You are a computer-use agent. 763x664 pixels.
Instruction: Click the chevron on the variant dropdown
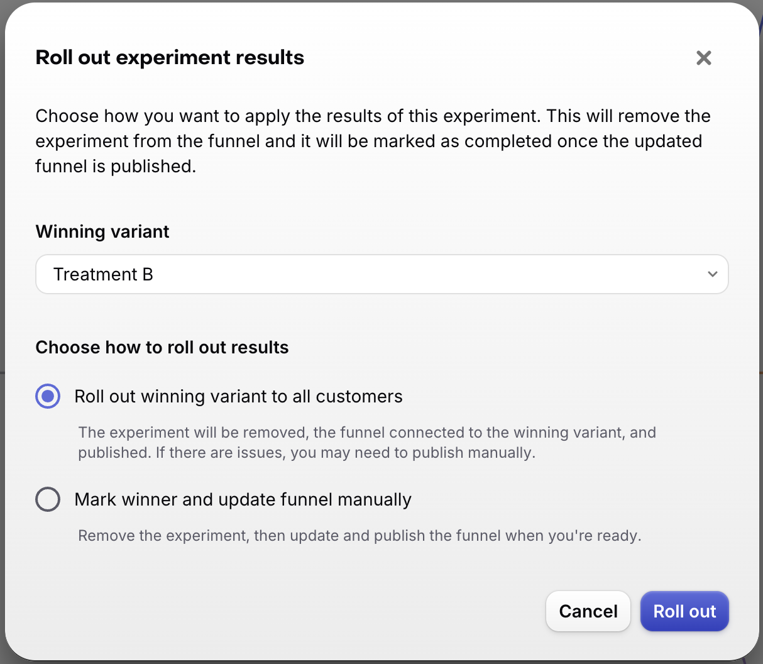coord(712,274)
